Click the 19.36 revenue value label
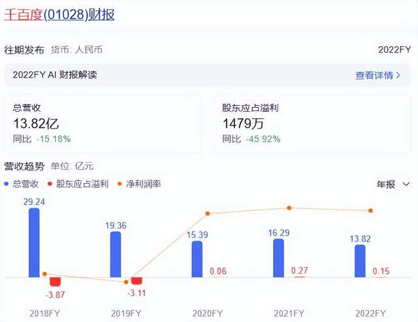Viewport: 418px width, 322px height. click(x=116, y=226)
